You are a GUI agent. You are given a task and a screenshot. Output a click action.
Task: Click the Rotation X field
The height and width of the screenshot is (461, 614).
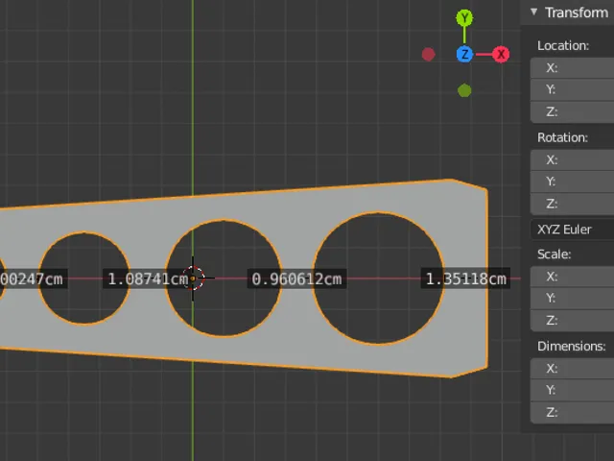(572, 159)
